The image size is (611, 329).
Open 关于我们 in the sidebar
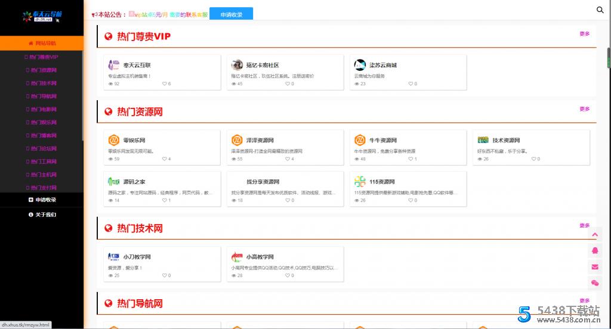pyautogui.click(x=42, y=215)
